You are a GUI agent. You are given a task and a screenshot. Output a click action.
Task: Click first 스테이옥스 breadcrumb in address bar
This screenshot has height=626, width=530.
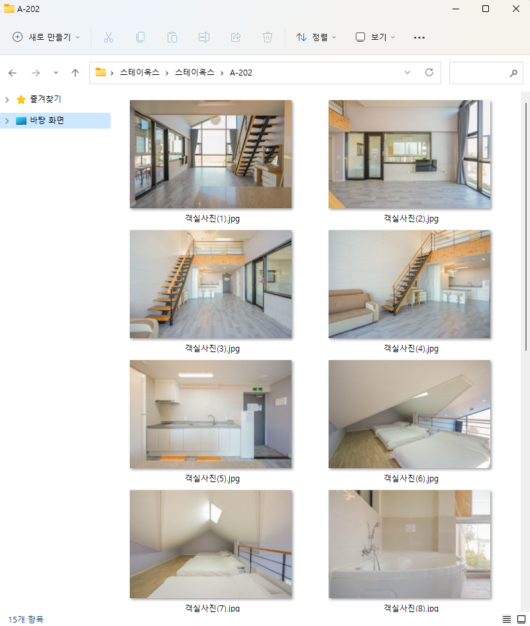[140, 73]
